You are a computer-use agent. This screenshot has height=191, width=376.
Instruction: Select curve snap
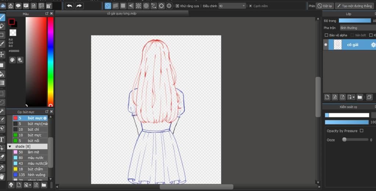[154, 6]
